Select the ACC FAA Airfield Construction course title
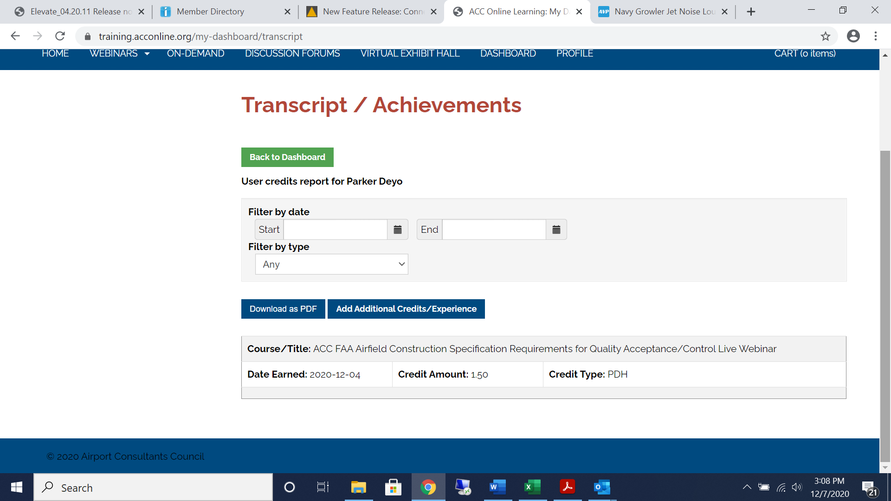This screenshot has height=501, width=891. tap(544, 349)
